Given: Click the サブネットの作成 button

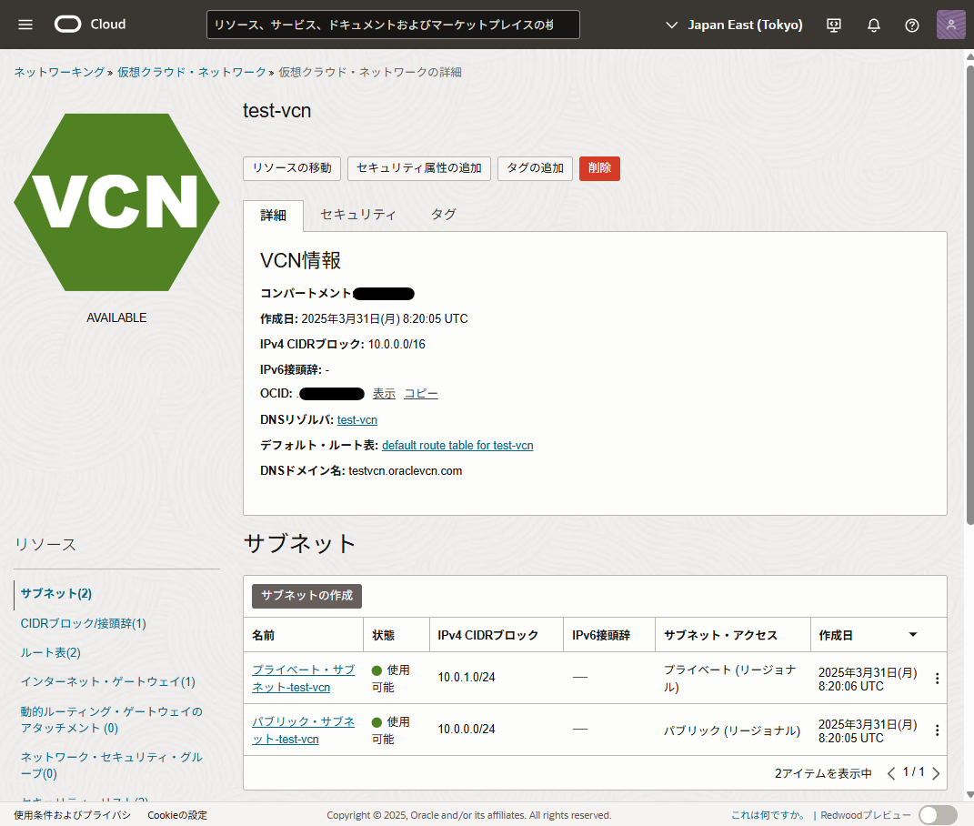Looking at the screenshot, I should [x=306, y=596].
